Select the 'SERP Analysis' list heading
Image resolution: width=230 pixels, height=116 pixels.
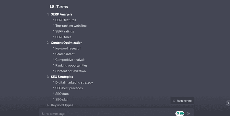point(62,14)
